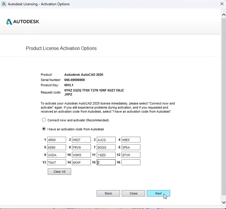This screenshot has height=209, width=226.
Task: Click the scrollbar up arrow
Action: pos(224,14)
